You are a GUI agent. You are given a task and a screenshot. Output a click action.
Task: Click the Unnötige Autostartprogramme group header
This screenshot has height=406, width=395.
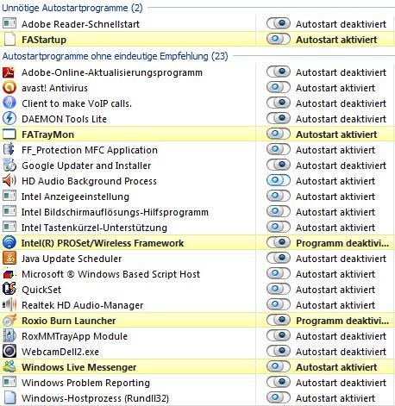point(72,8)
